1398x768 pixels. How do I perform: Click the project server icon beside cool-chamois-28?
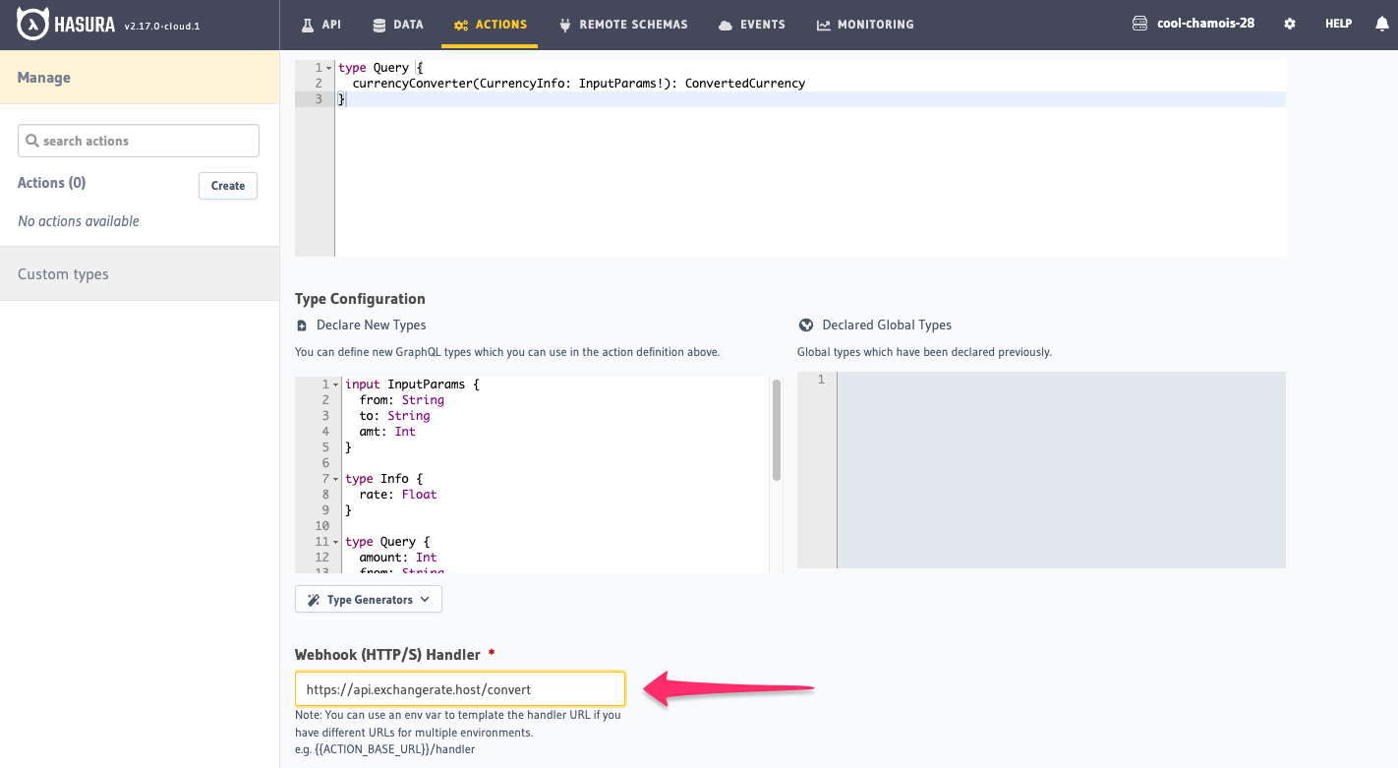(x=1139, y=24)
